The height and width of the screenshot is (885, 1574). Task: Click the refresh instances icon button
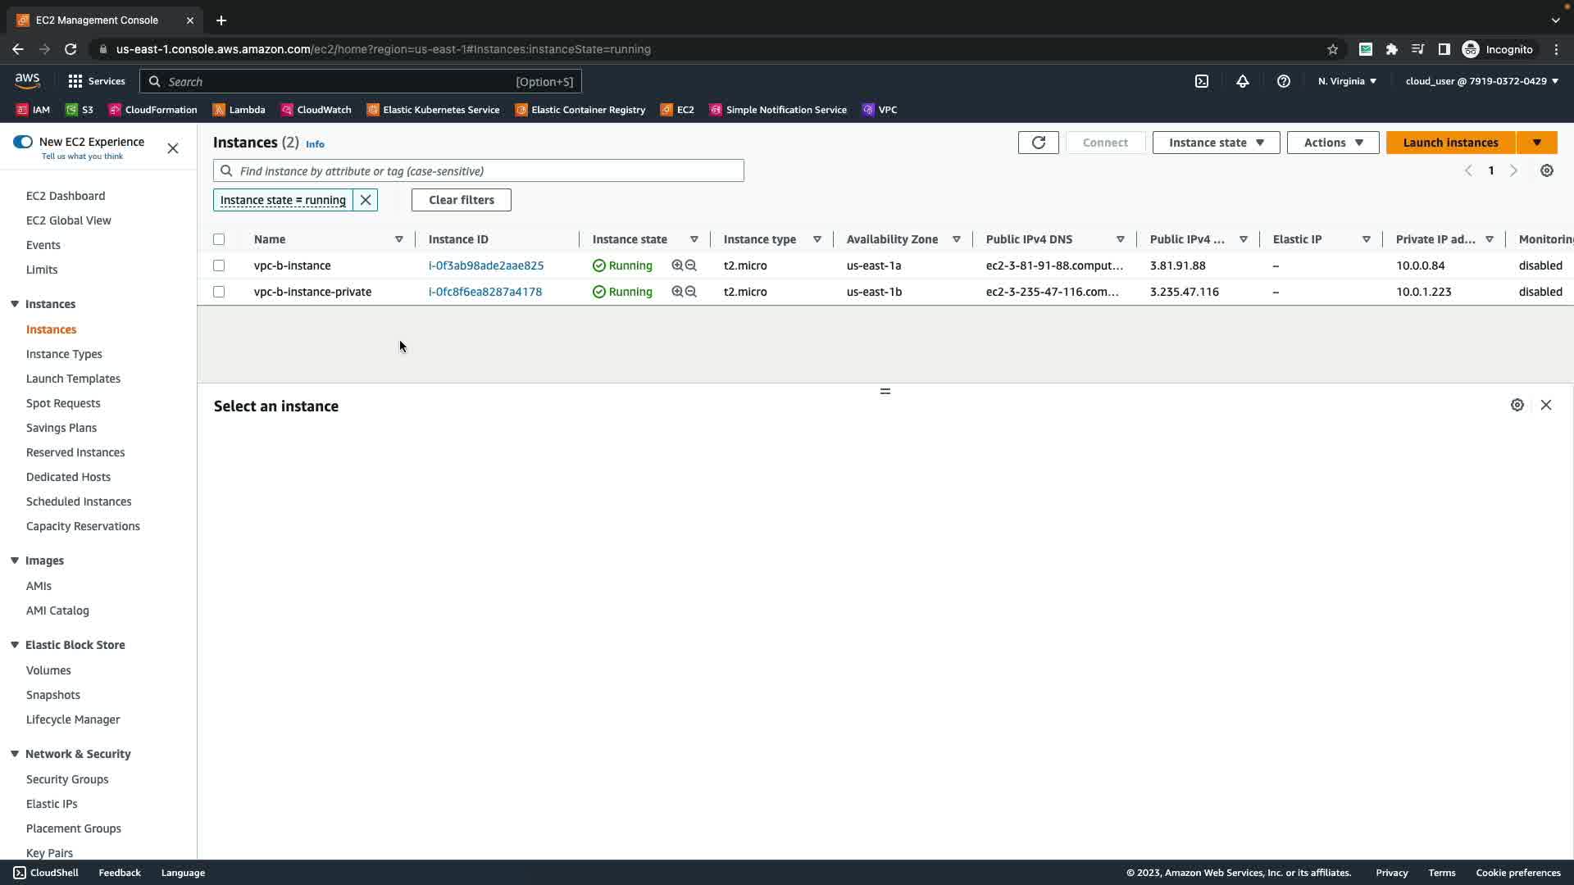tap(1038, 143)
